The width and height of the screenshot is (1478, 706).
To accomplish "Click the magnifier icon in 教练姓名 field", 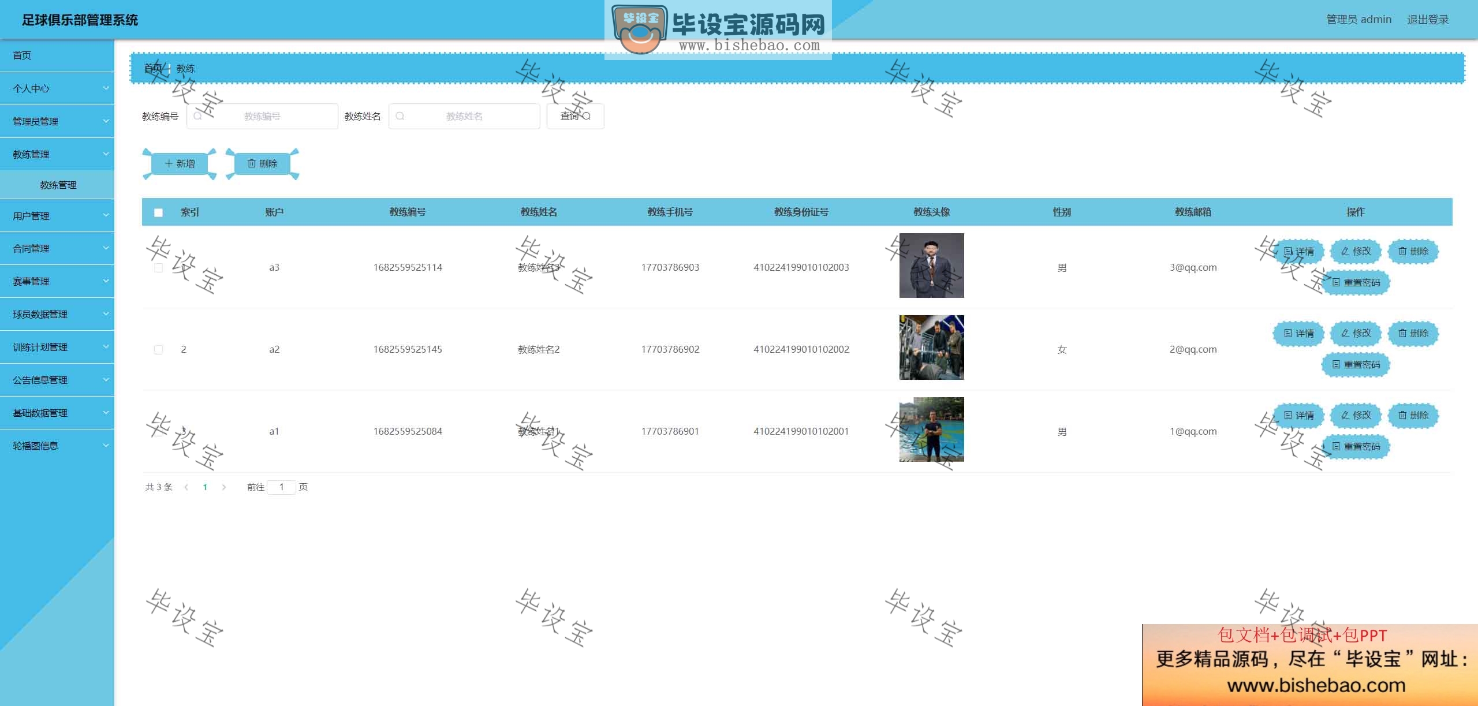I will pos(400,116).
